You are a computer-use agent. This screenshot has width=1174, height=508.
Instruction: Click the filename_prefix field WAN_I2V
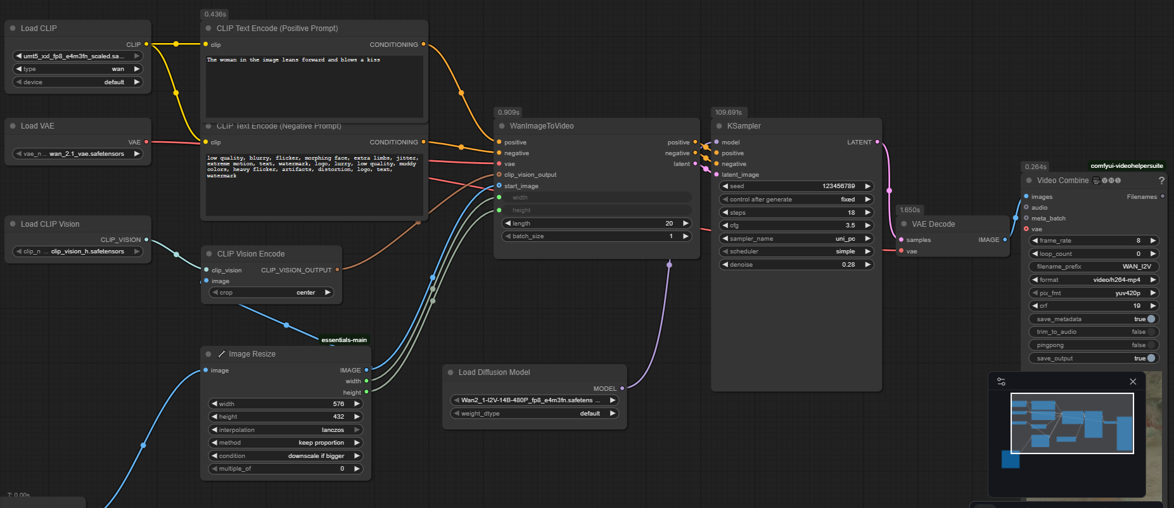pos(1093,267)
